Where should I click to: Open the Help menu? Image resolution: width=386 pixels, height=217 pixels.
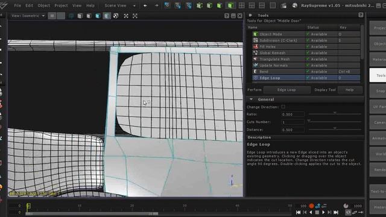[90, 5]
